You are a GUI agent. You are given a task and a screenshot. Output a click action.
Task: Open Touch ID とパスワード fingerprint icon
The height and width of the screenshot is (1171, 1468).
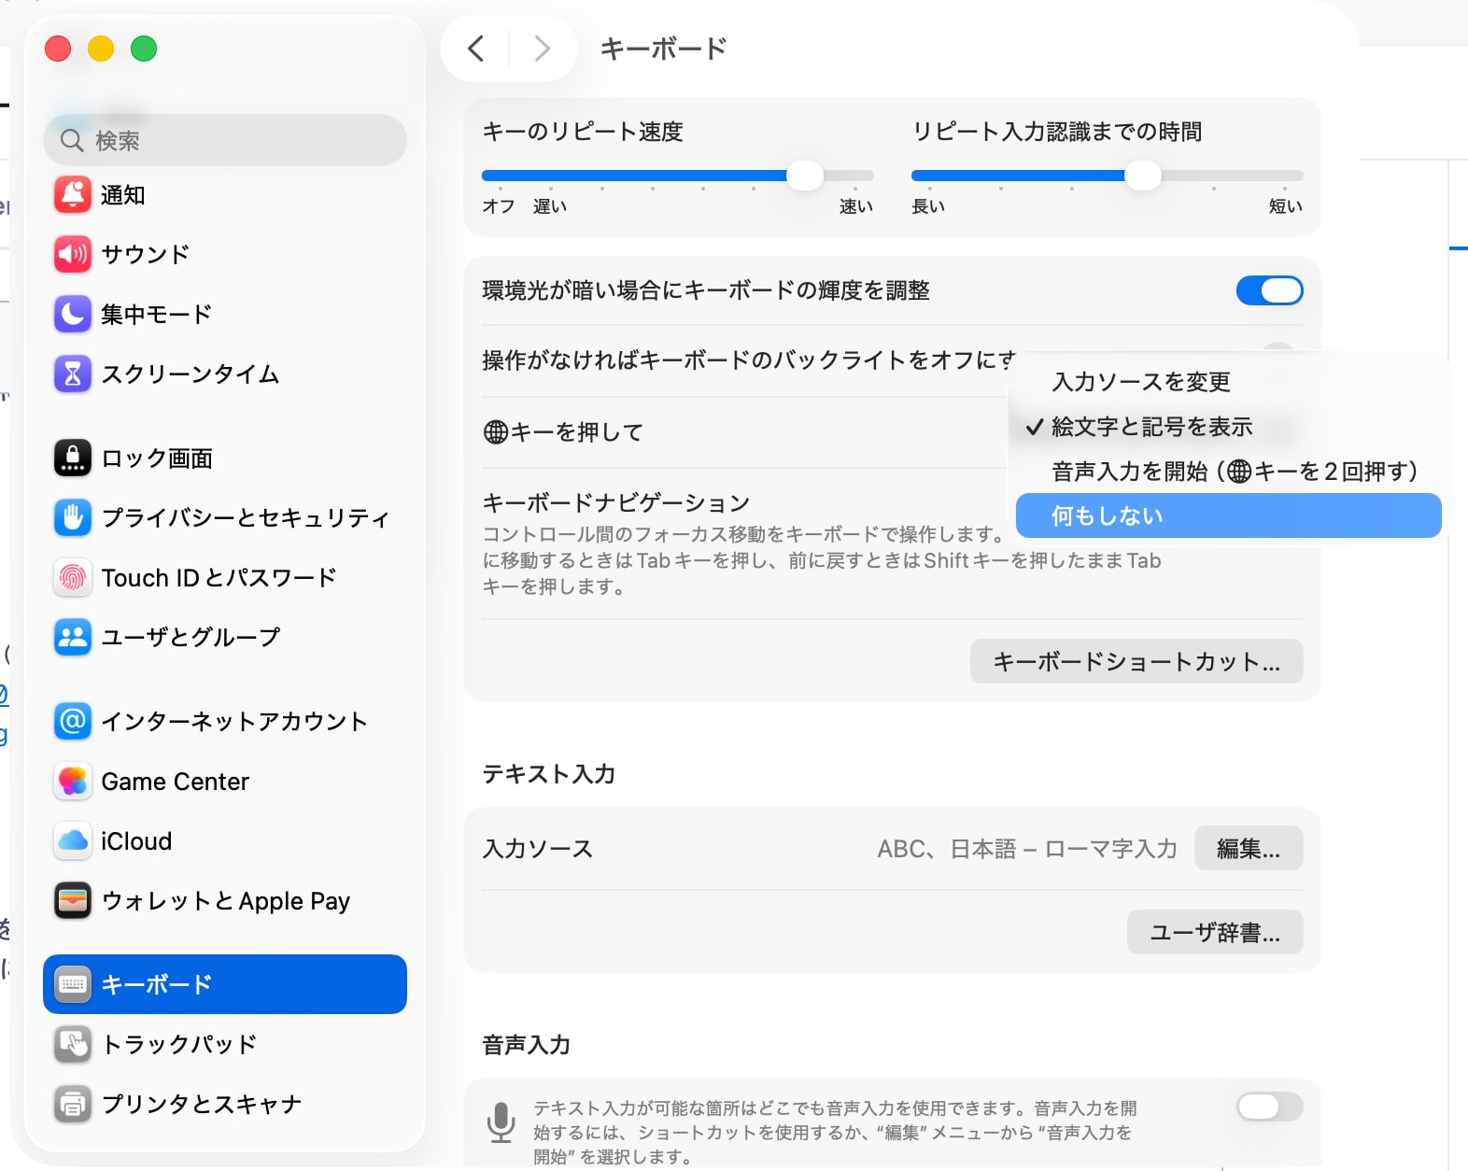[73, 578]
